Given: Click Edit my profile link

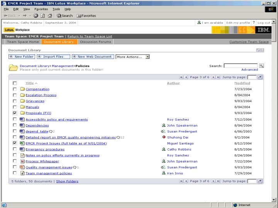Looking at the screenshot, I should coord(238,23).
